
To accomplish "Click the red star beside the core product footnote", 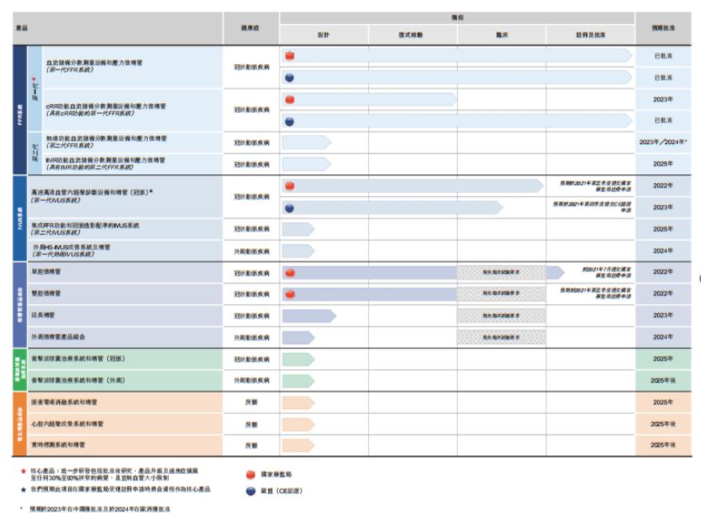I will (23, 471).
